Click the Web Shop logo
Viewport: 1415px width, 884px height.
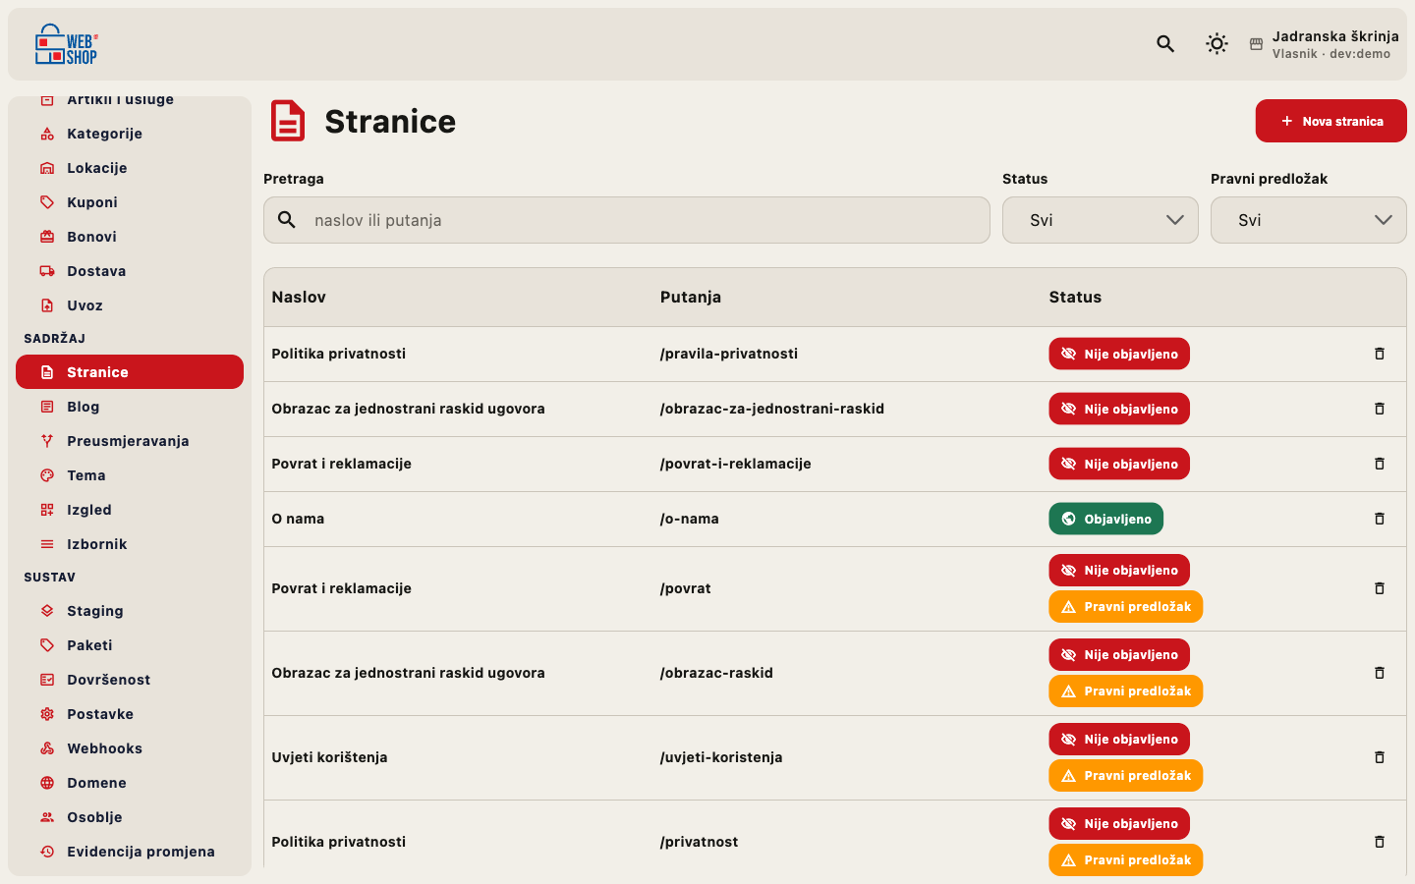[x=67, y=44]
